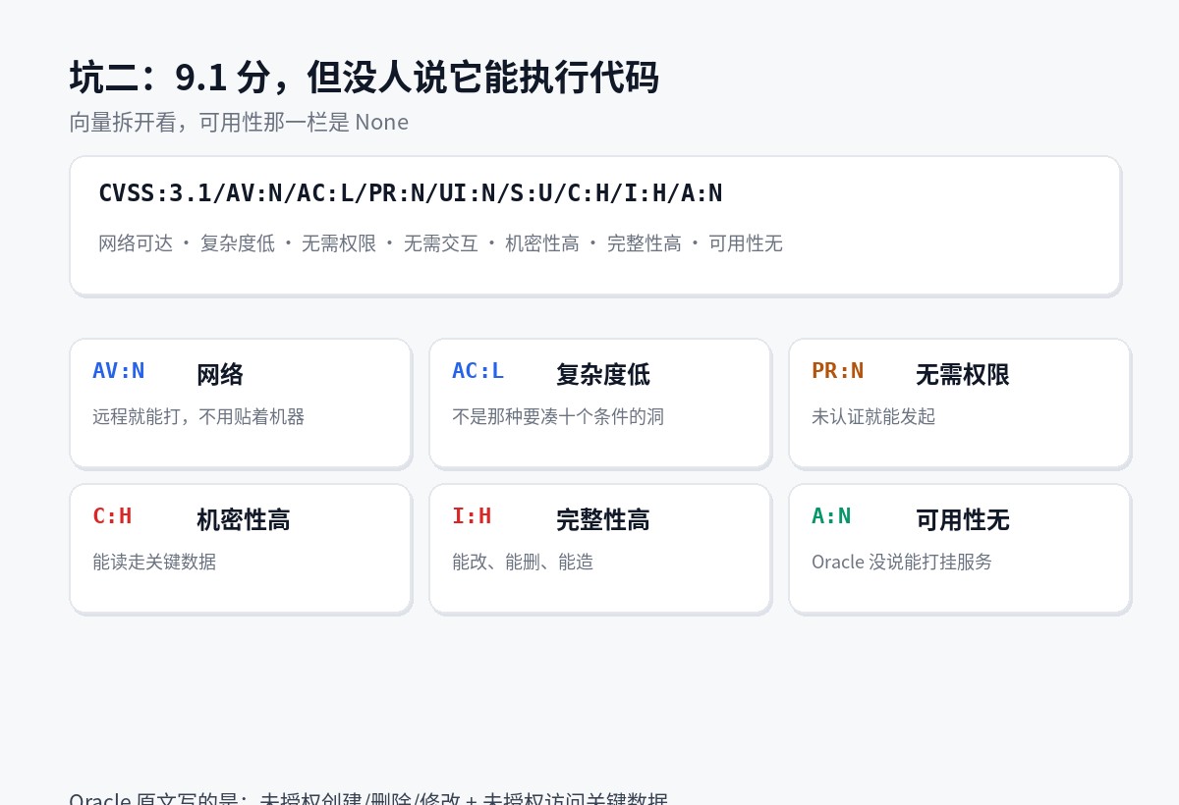1179x805 pixels.
Task: Click the 机密性高 card title
Action: [x=244, y=519]
